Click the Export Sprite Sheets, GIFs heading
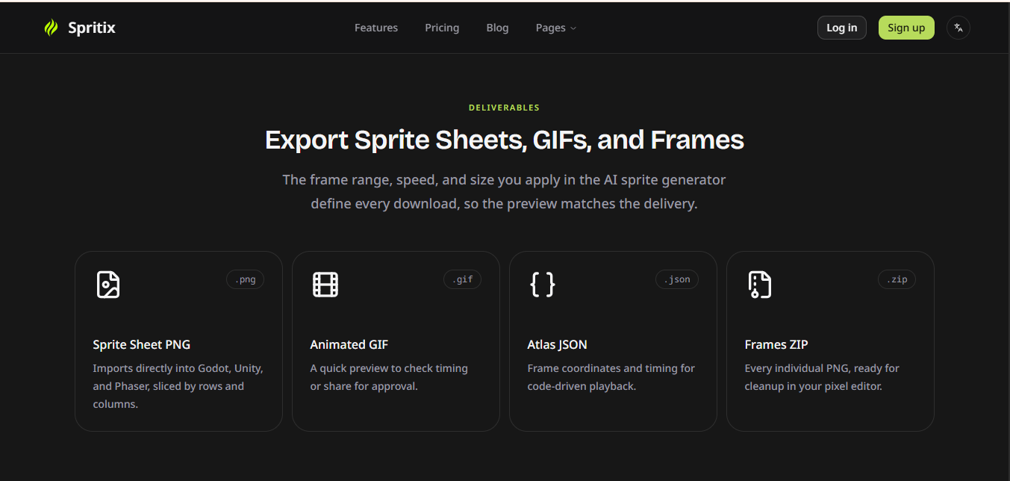1010x481 pixels. point(505,140)
